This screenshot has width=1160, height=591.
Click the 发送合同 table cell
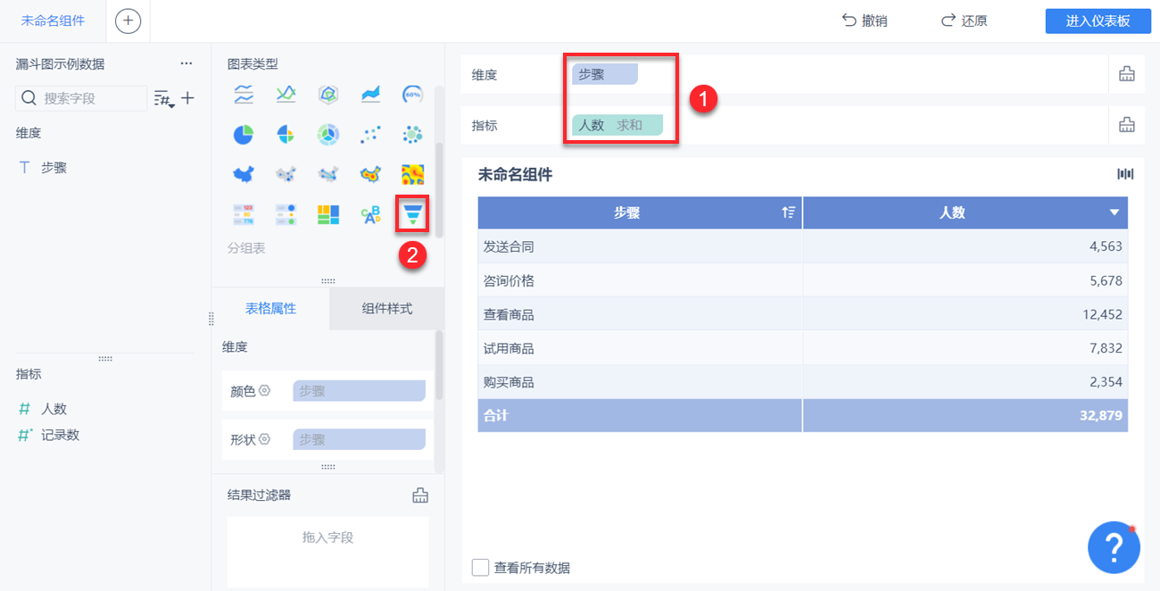(x=640, y=246)
